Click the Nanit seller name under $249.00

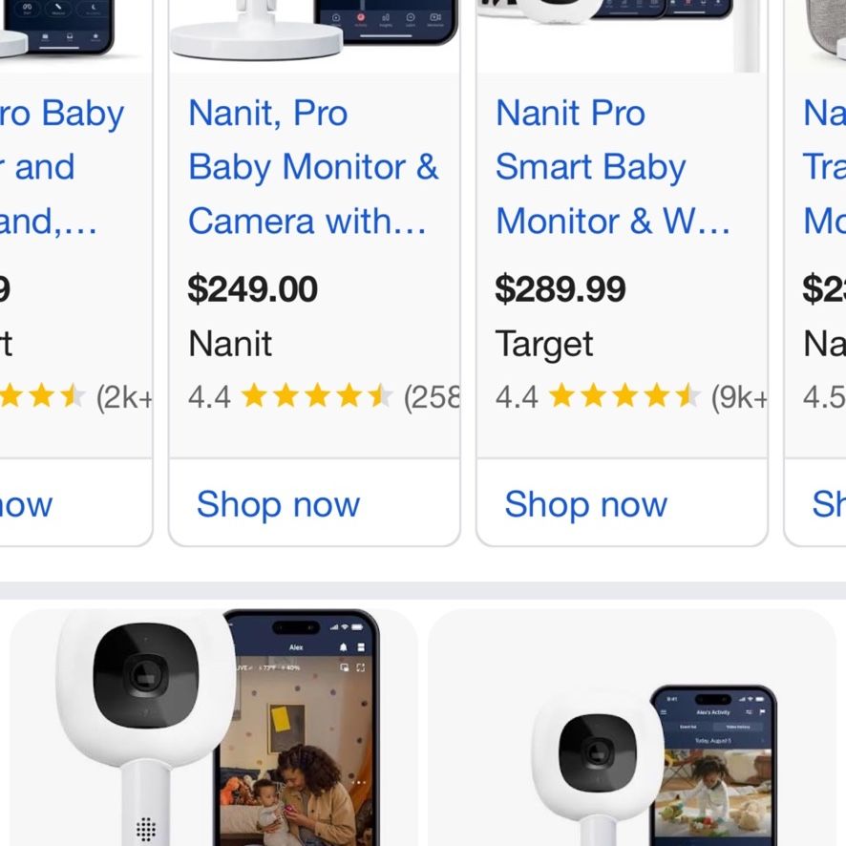click(x=230, y=344)
